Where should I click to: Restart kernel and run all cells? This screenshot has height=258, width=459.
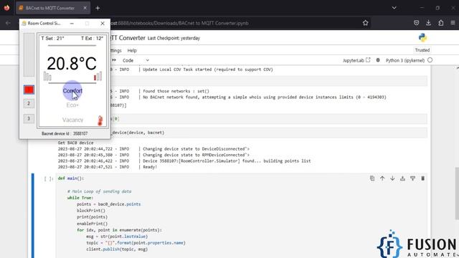114,60
